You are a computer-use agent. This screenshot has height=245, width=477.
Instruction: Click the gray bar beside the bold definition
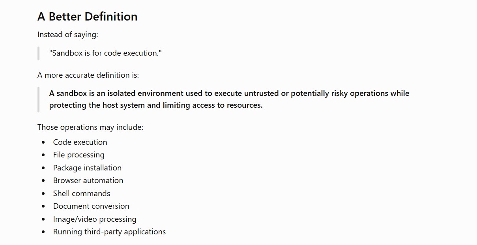click(38, 99)
